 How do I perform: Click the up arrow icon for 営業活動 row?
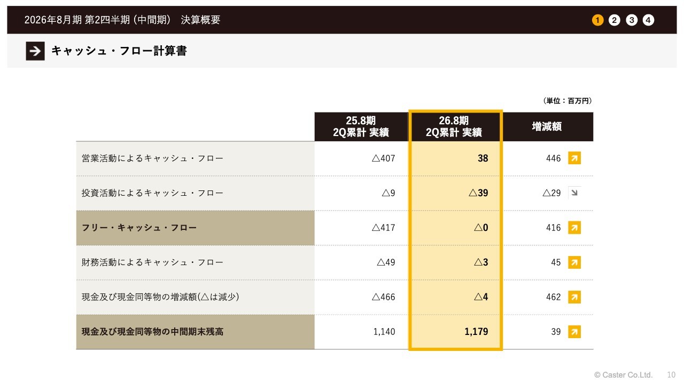coord(574,158)
